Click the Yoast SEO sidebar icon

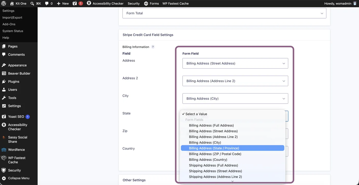pos(4,116)
